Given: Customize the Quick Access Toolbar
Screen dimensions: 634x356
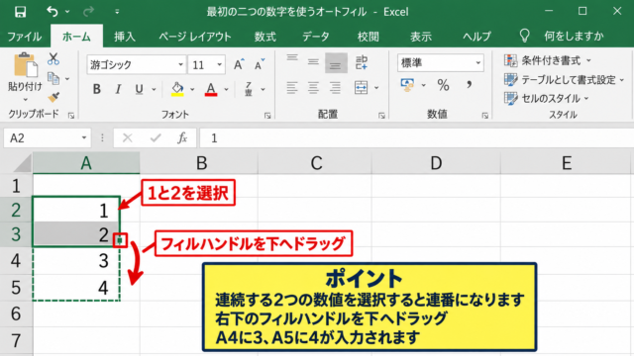Looking at the screenshot, I should pyautogui.click(x=117, y=12).
